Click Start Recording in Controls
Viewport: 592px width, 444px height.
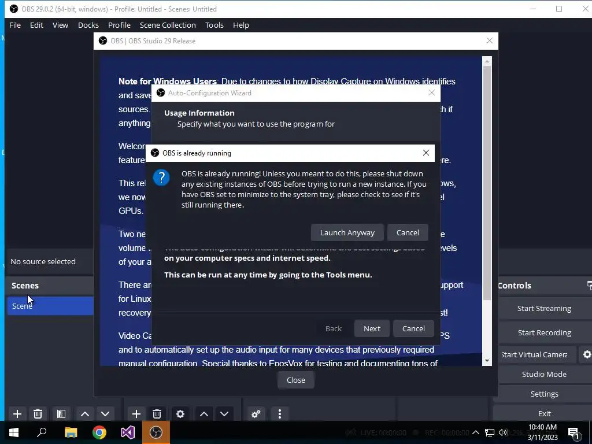click(544, 332)
